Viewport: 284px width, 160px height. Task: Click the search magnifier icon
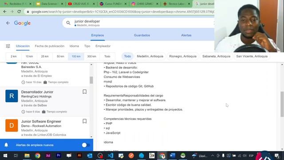(68, 23)
